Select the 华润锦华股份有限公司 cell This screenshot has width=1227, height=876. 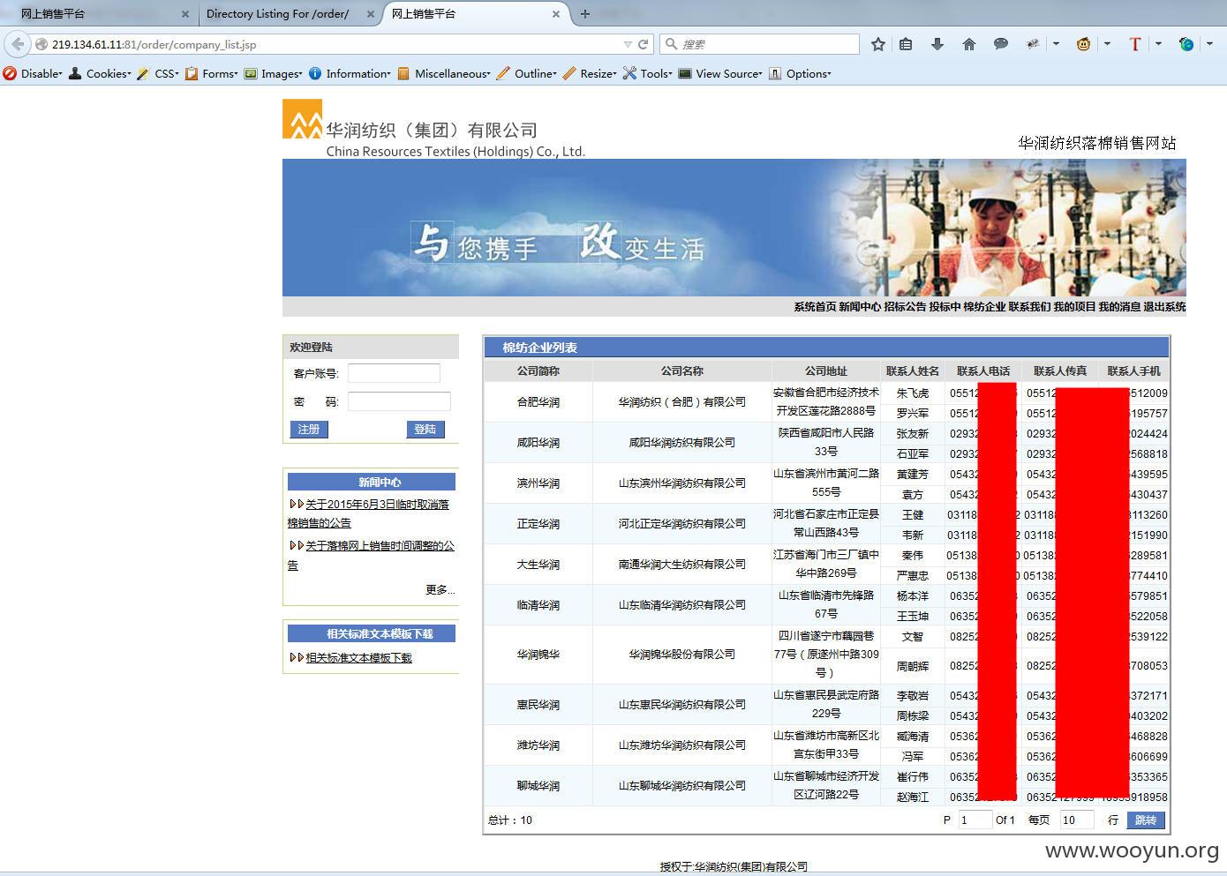click(x=681, y=655)
